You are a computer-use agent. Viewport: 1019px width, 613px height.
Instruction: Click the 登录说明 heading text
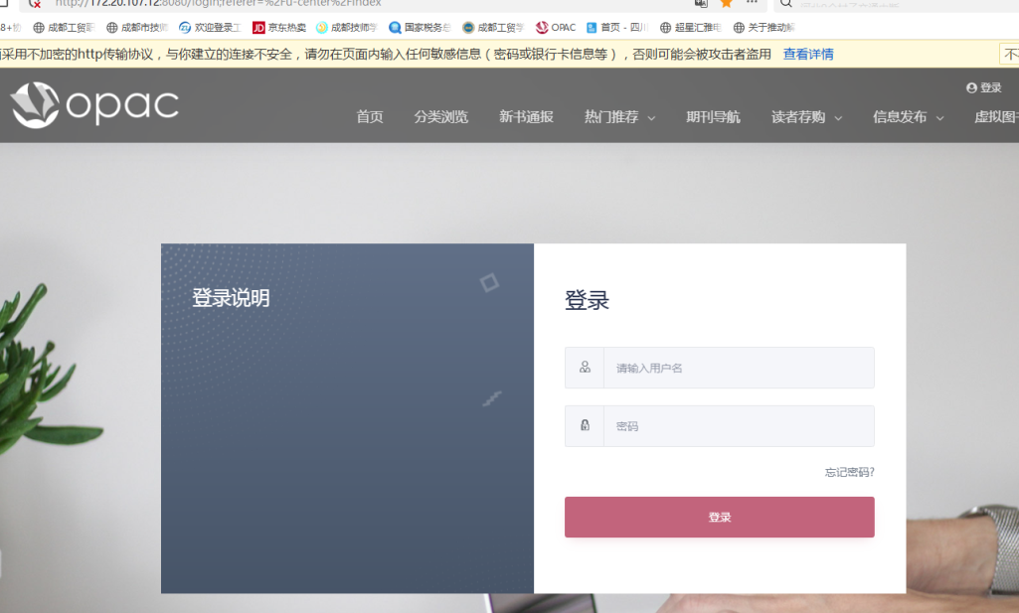[231, 298]
